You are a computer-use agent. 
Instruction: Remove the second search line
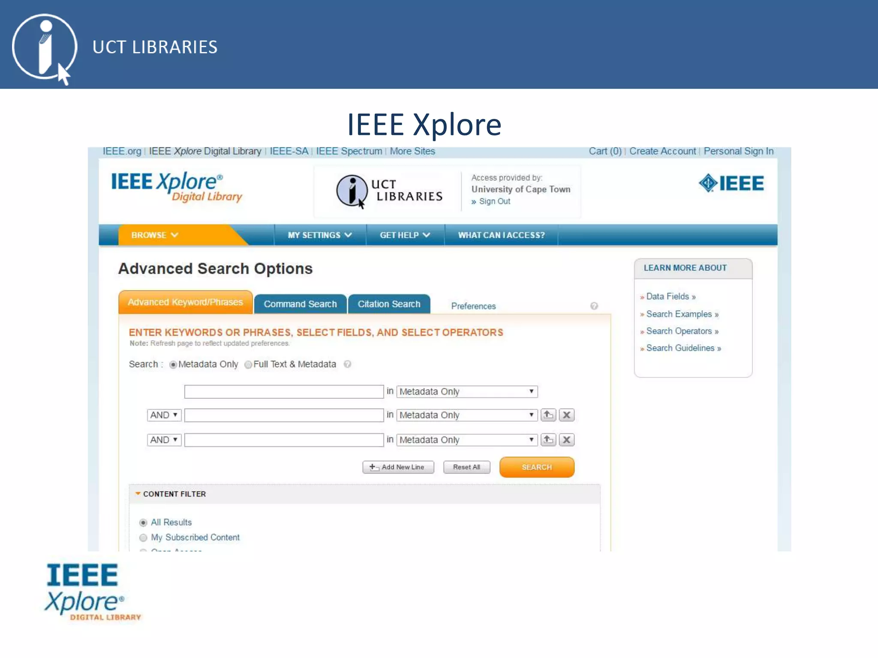[567, 415]
